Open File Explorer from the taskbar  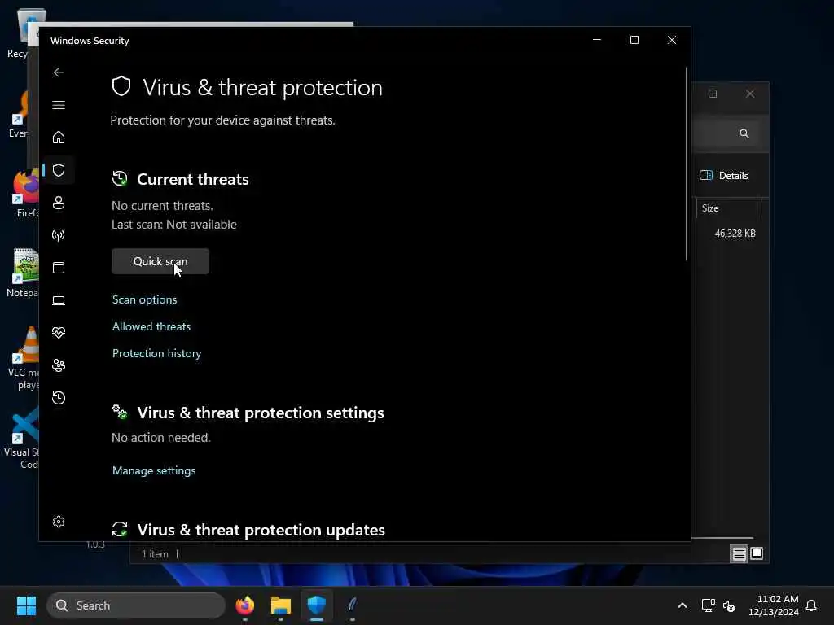tap(281, 605)
